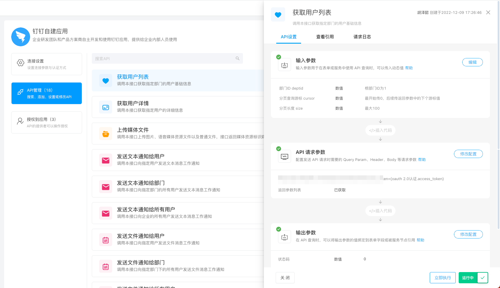The width and height of the screenshot is (500, 288).
Task: Click the person icon beside 授权到应用
Action: pos(20,121)
